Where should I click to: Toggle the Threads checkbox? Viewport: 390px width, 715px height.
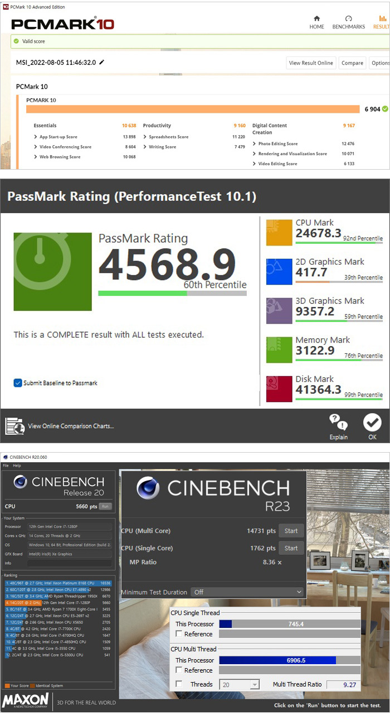[x=179, y=684]
